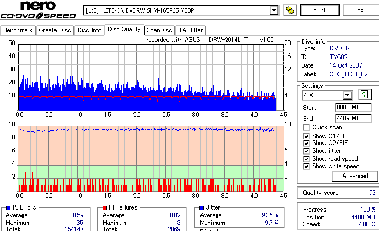Click the blue Jitter legend square
This screenshot has width=379, height=231.
point(202,208)
